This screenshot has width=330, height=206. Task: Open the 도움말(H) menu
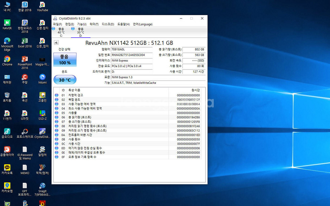point(124,24)
